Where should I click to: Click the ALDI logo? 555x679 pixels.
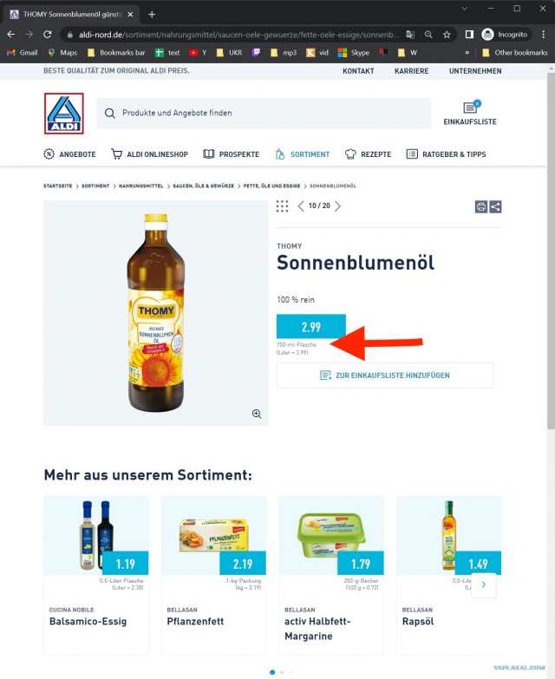click(64, 114)
